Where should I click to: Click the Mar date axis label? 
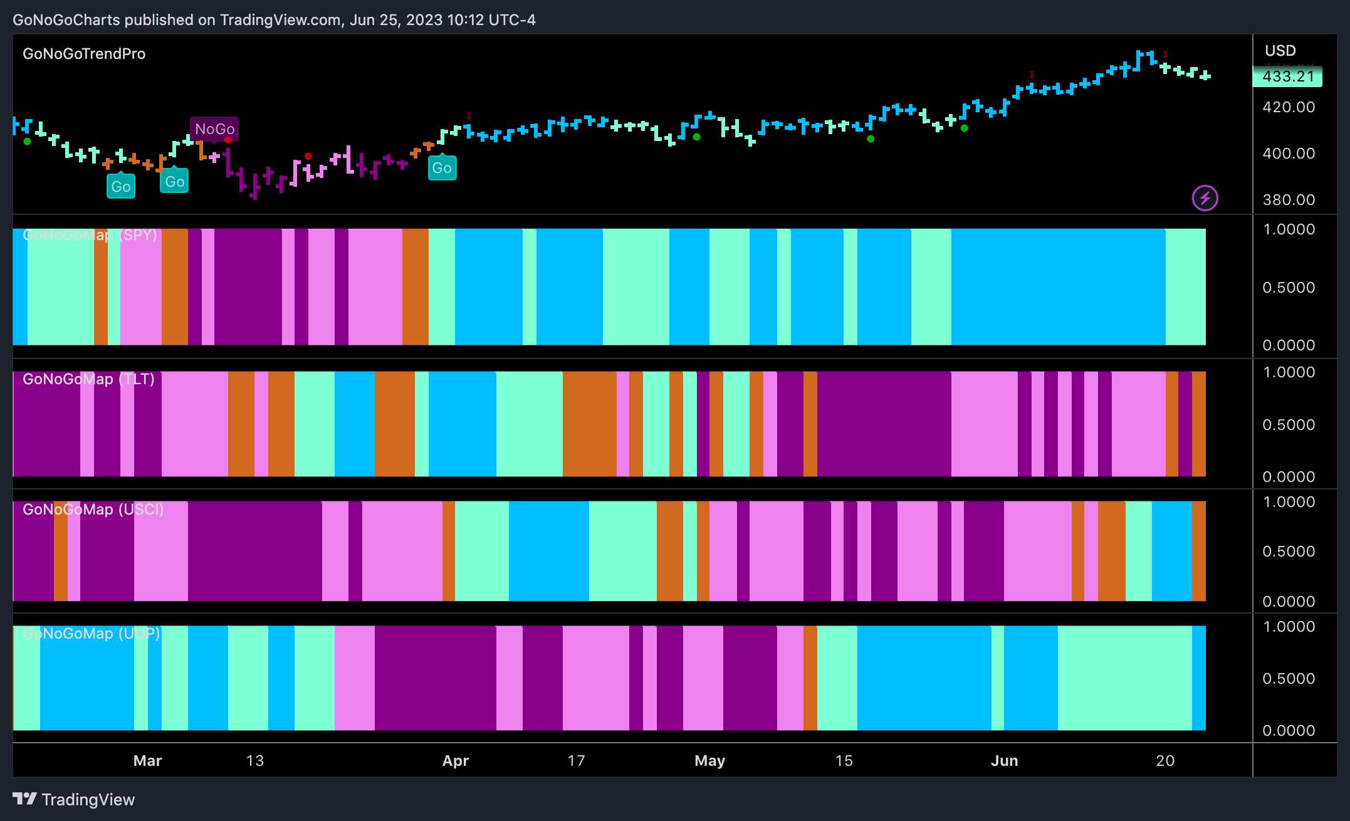(148, 761)
